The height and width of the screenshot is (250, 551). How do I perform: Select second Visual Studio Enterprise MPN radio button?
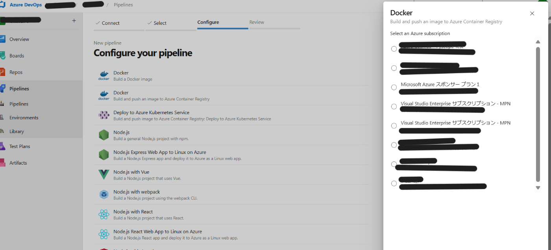tap(394, 126)
